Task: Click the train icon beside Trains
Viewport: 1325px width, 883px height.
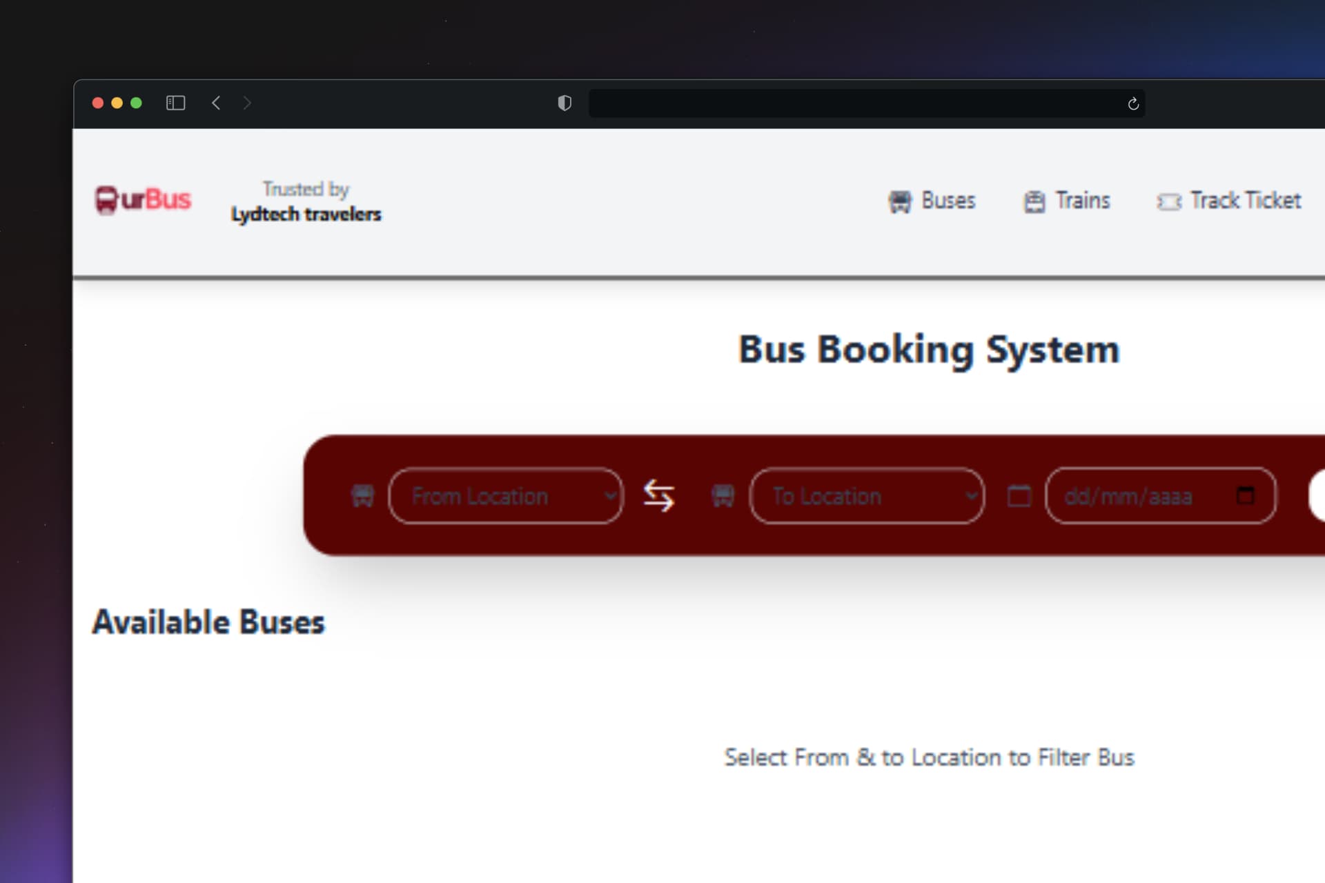Action: (x=1034, y=201)
